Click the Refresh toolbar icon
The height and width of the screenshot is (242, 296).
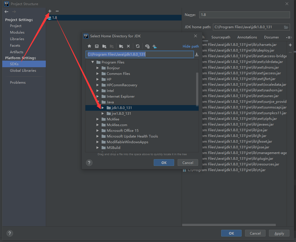(138, 46)
